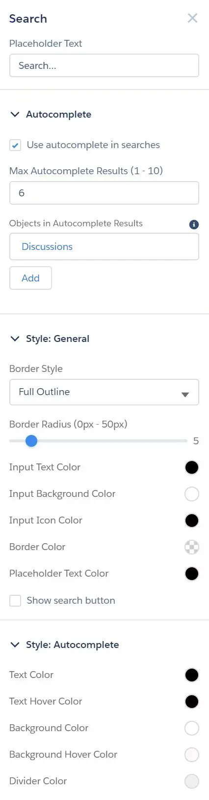Pick the Input Icon Color swatch
This screenshot has width=209, height=800.
tap(192, 521)
